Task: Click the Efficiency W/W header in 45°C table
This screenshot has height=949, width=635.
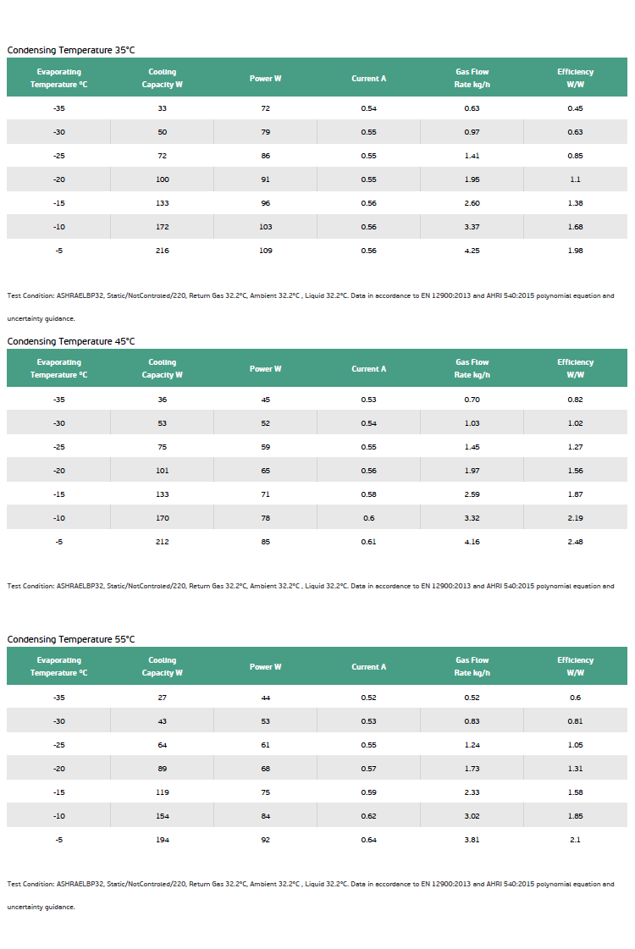Action: (575, 368)
